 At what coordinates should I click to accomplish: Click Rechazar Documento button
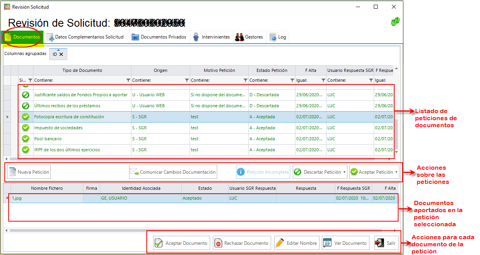(x=242, y=243)
